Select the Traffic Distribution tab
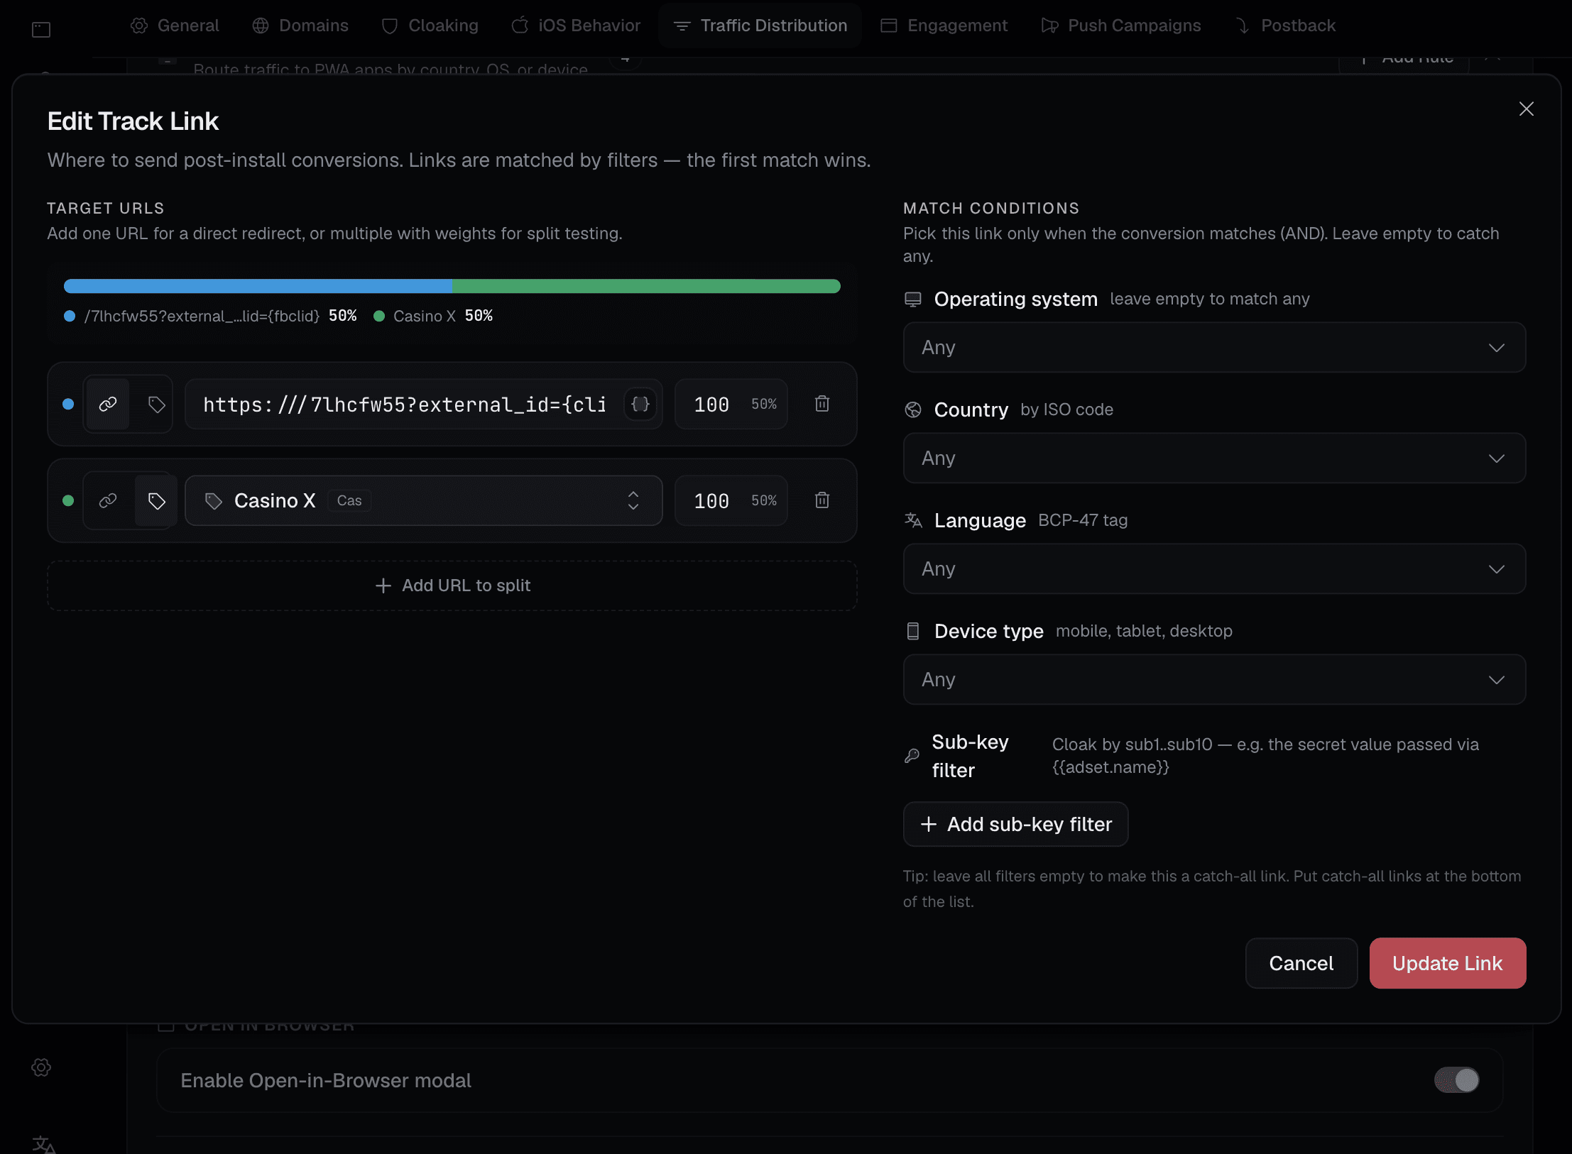The height and width of the screenshot is (1154, 1572). click(x=760, y=26)
